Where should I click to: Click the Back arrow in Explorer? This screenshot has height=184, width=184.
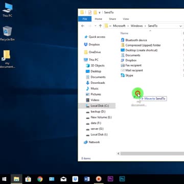[x=83, y=26]
